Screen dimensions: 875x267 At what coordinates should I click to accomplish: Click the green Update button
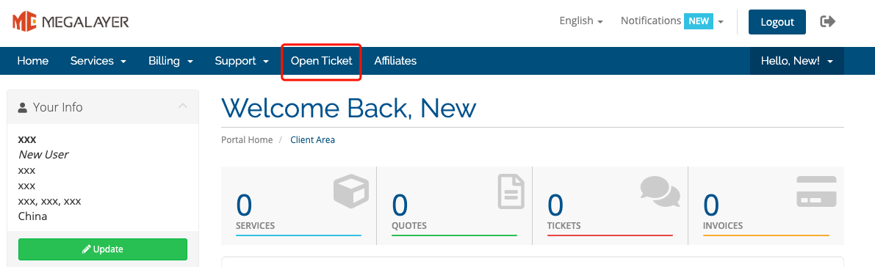tap(103, 249)
